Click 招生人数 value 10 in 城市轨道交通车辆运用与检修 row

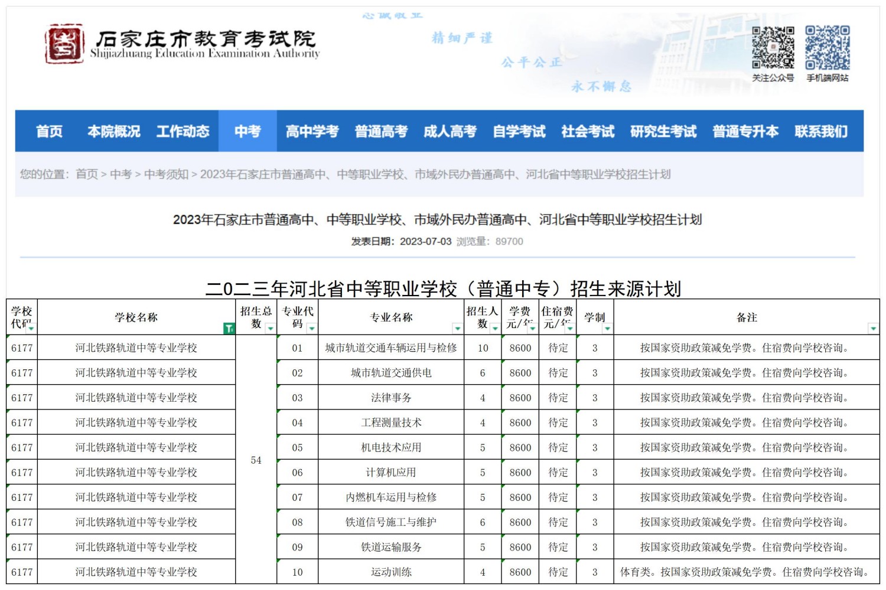point(483,348)
